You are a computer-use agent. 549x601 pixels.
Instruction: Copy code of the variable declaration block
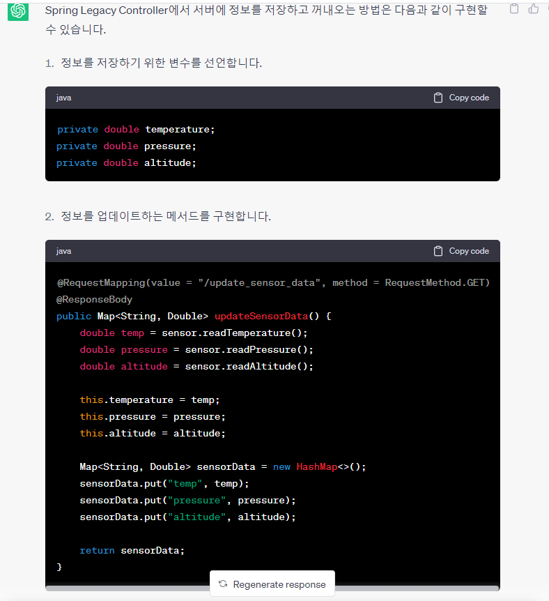coord(461,98)
